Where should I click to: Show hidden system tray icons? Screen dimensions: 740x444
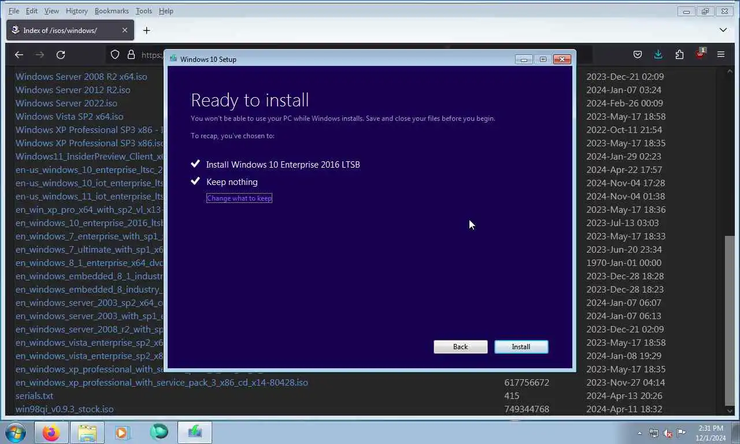tap(639, 433)
